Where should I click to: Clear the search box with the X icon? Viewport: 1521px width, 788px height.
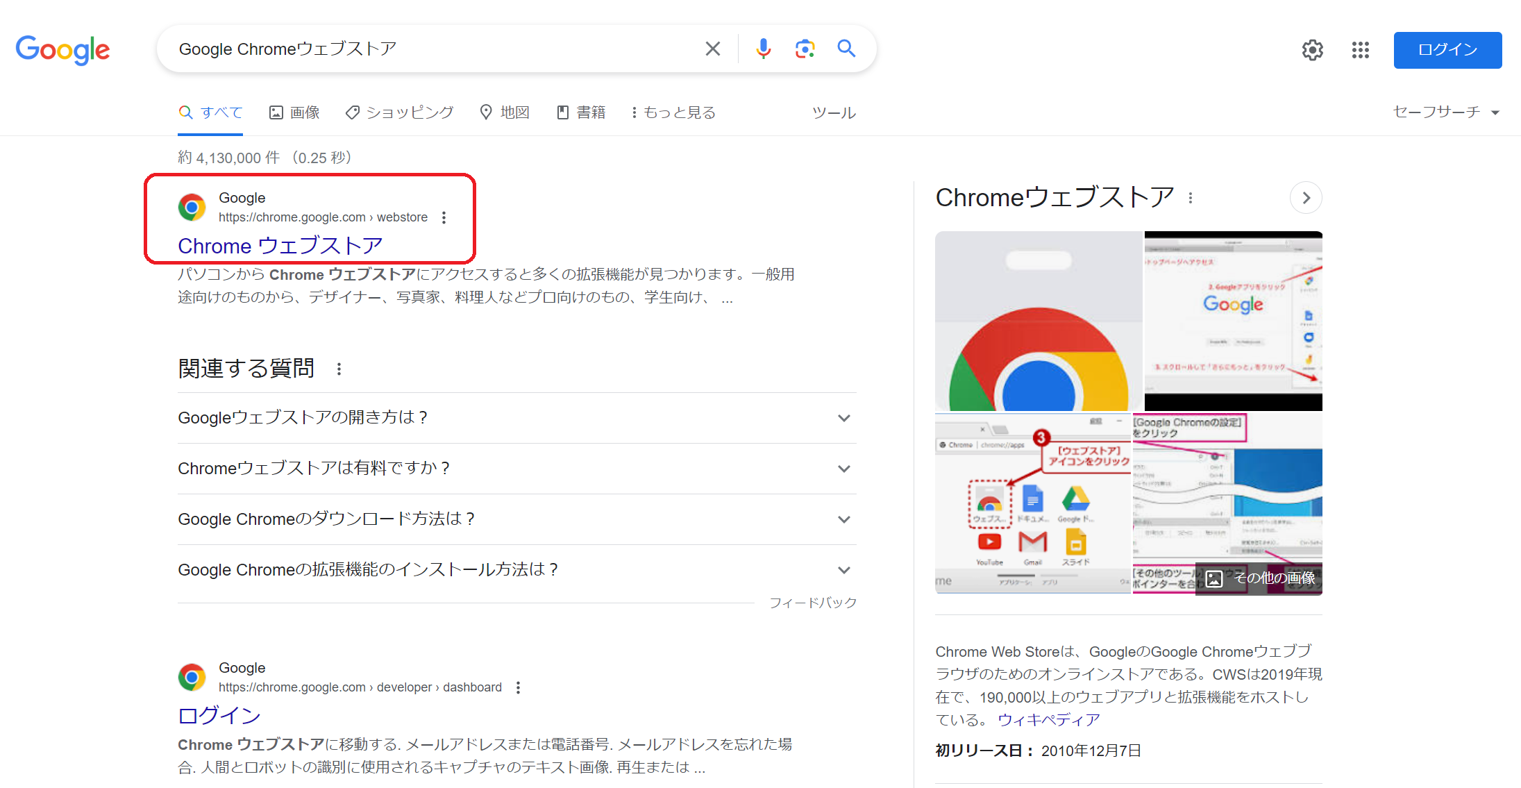click(x=712, y=49)
